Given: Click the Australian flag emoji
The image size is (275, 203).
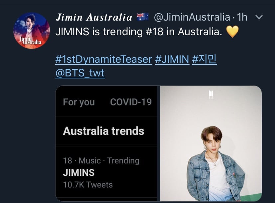Looking at the screenshot, I should (142, 17).
